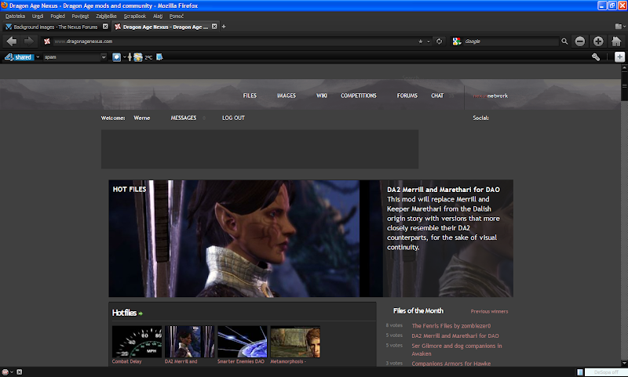The height and width of the screenshot is (377, 628).
Task: Click the Smarter Enemies DAO thumbnail
Action: tap(243, 342)
